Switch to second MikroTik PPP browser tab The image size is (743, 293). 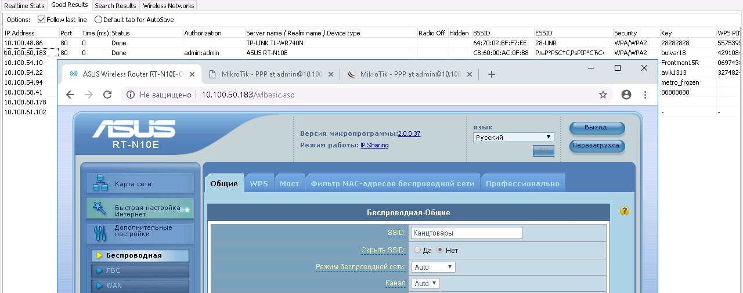409,74
